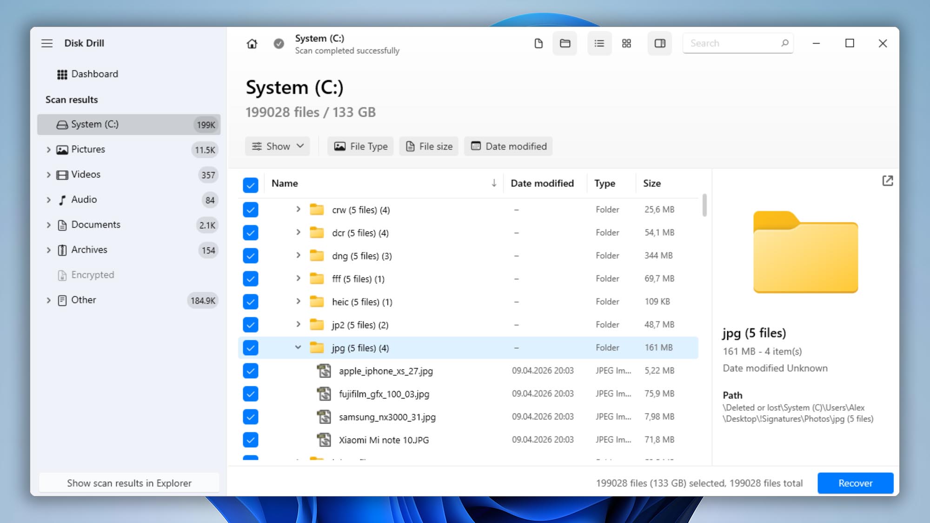Click Show scan results in Explorer
This screenshot has width=930, height=523.
point(129,483)
